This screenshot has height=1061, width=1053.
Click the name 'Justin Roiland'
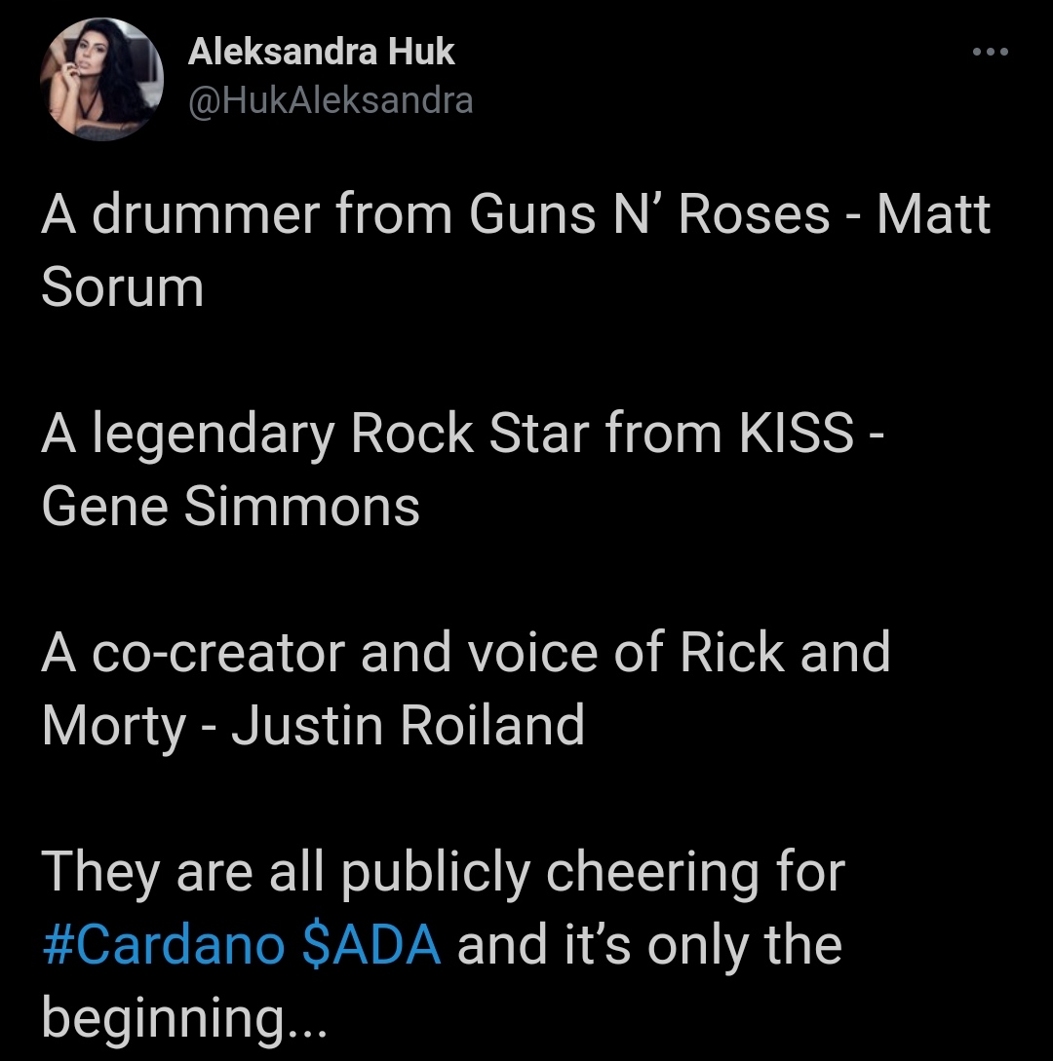(408, 726)
